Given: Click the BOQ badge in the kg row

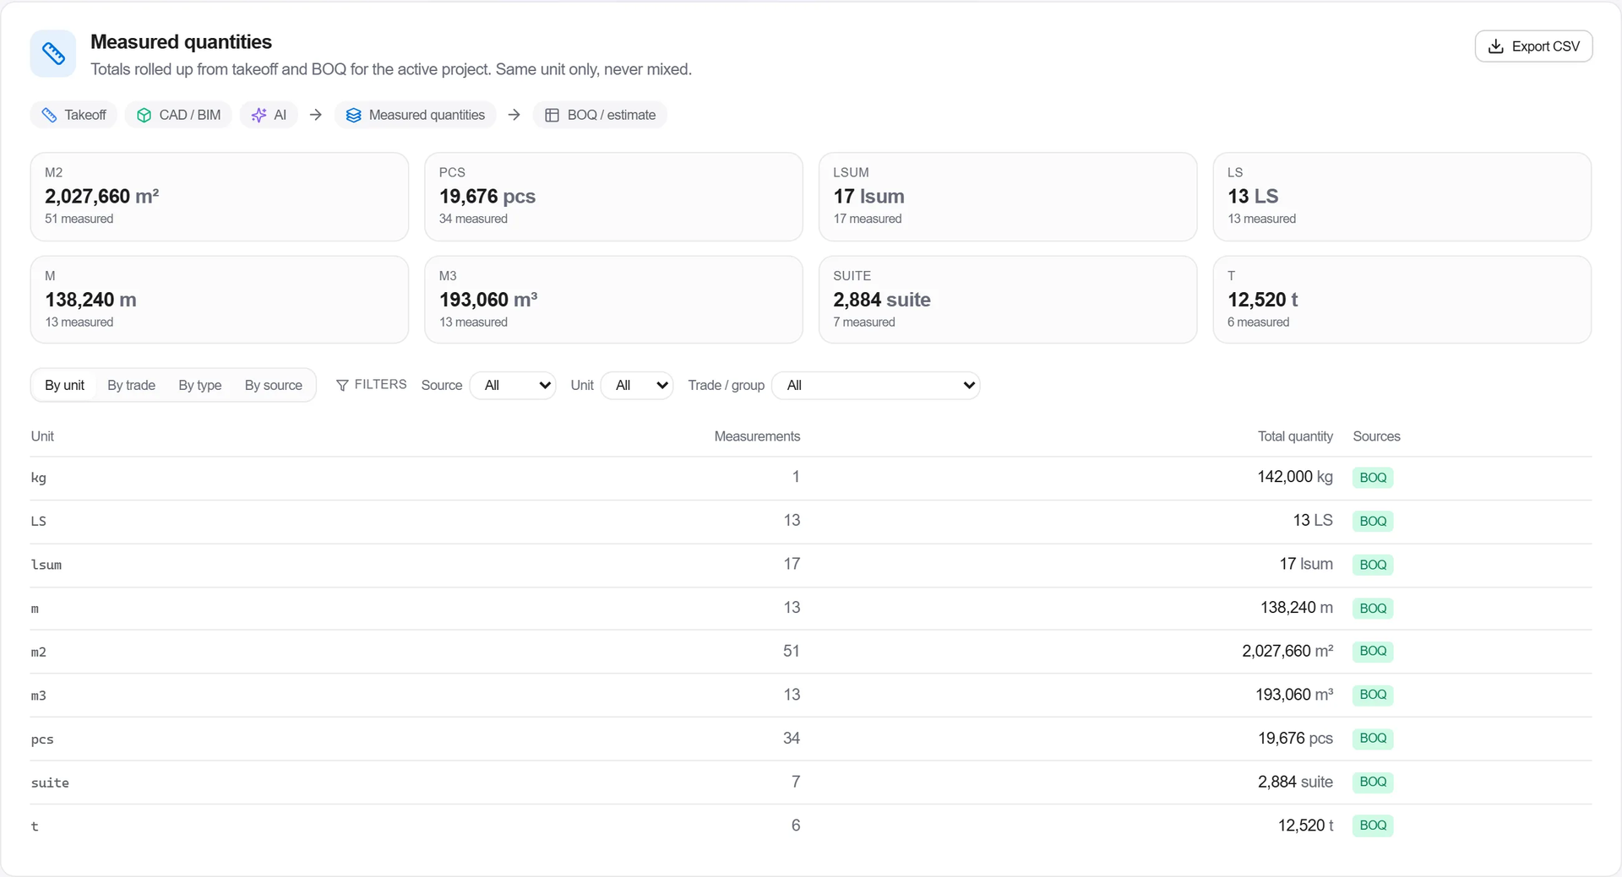Looking at the screenshot, I should click(x=1373, y=478).
